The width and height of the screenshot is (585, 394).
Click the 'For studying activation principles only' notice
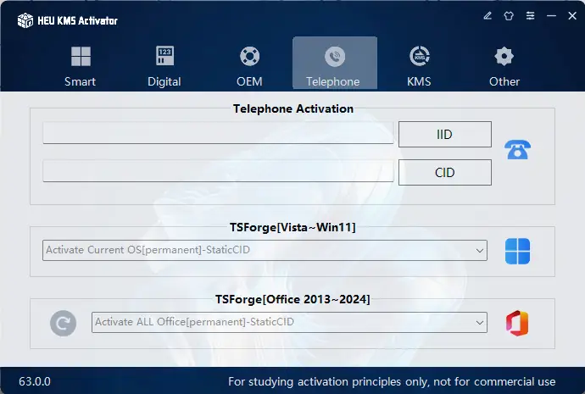coord(392,381)
